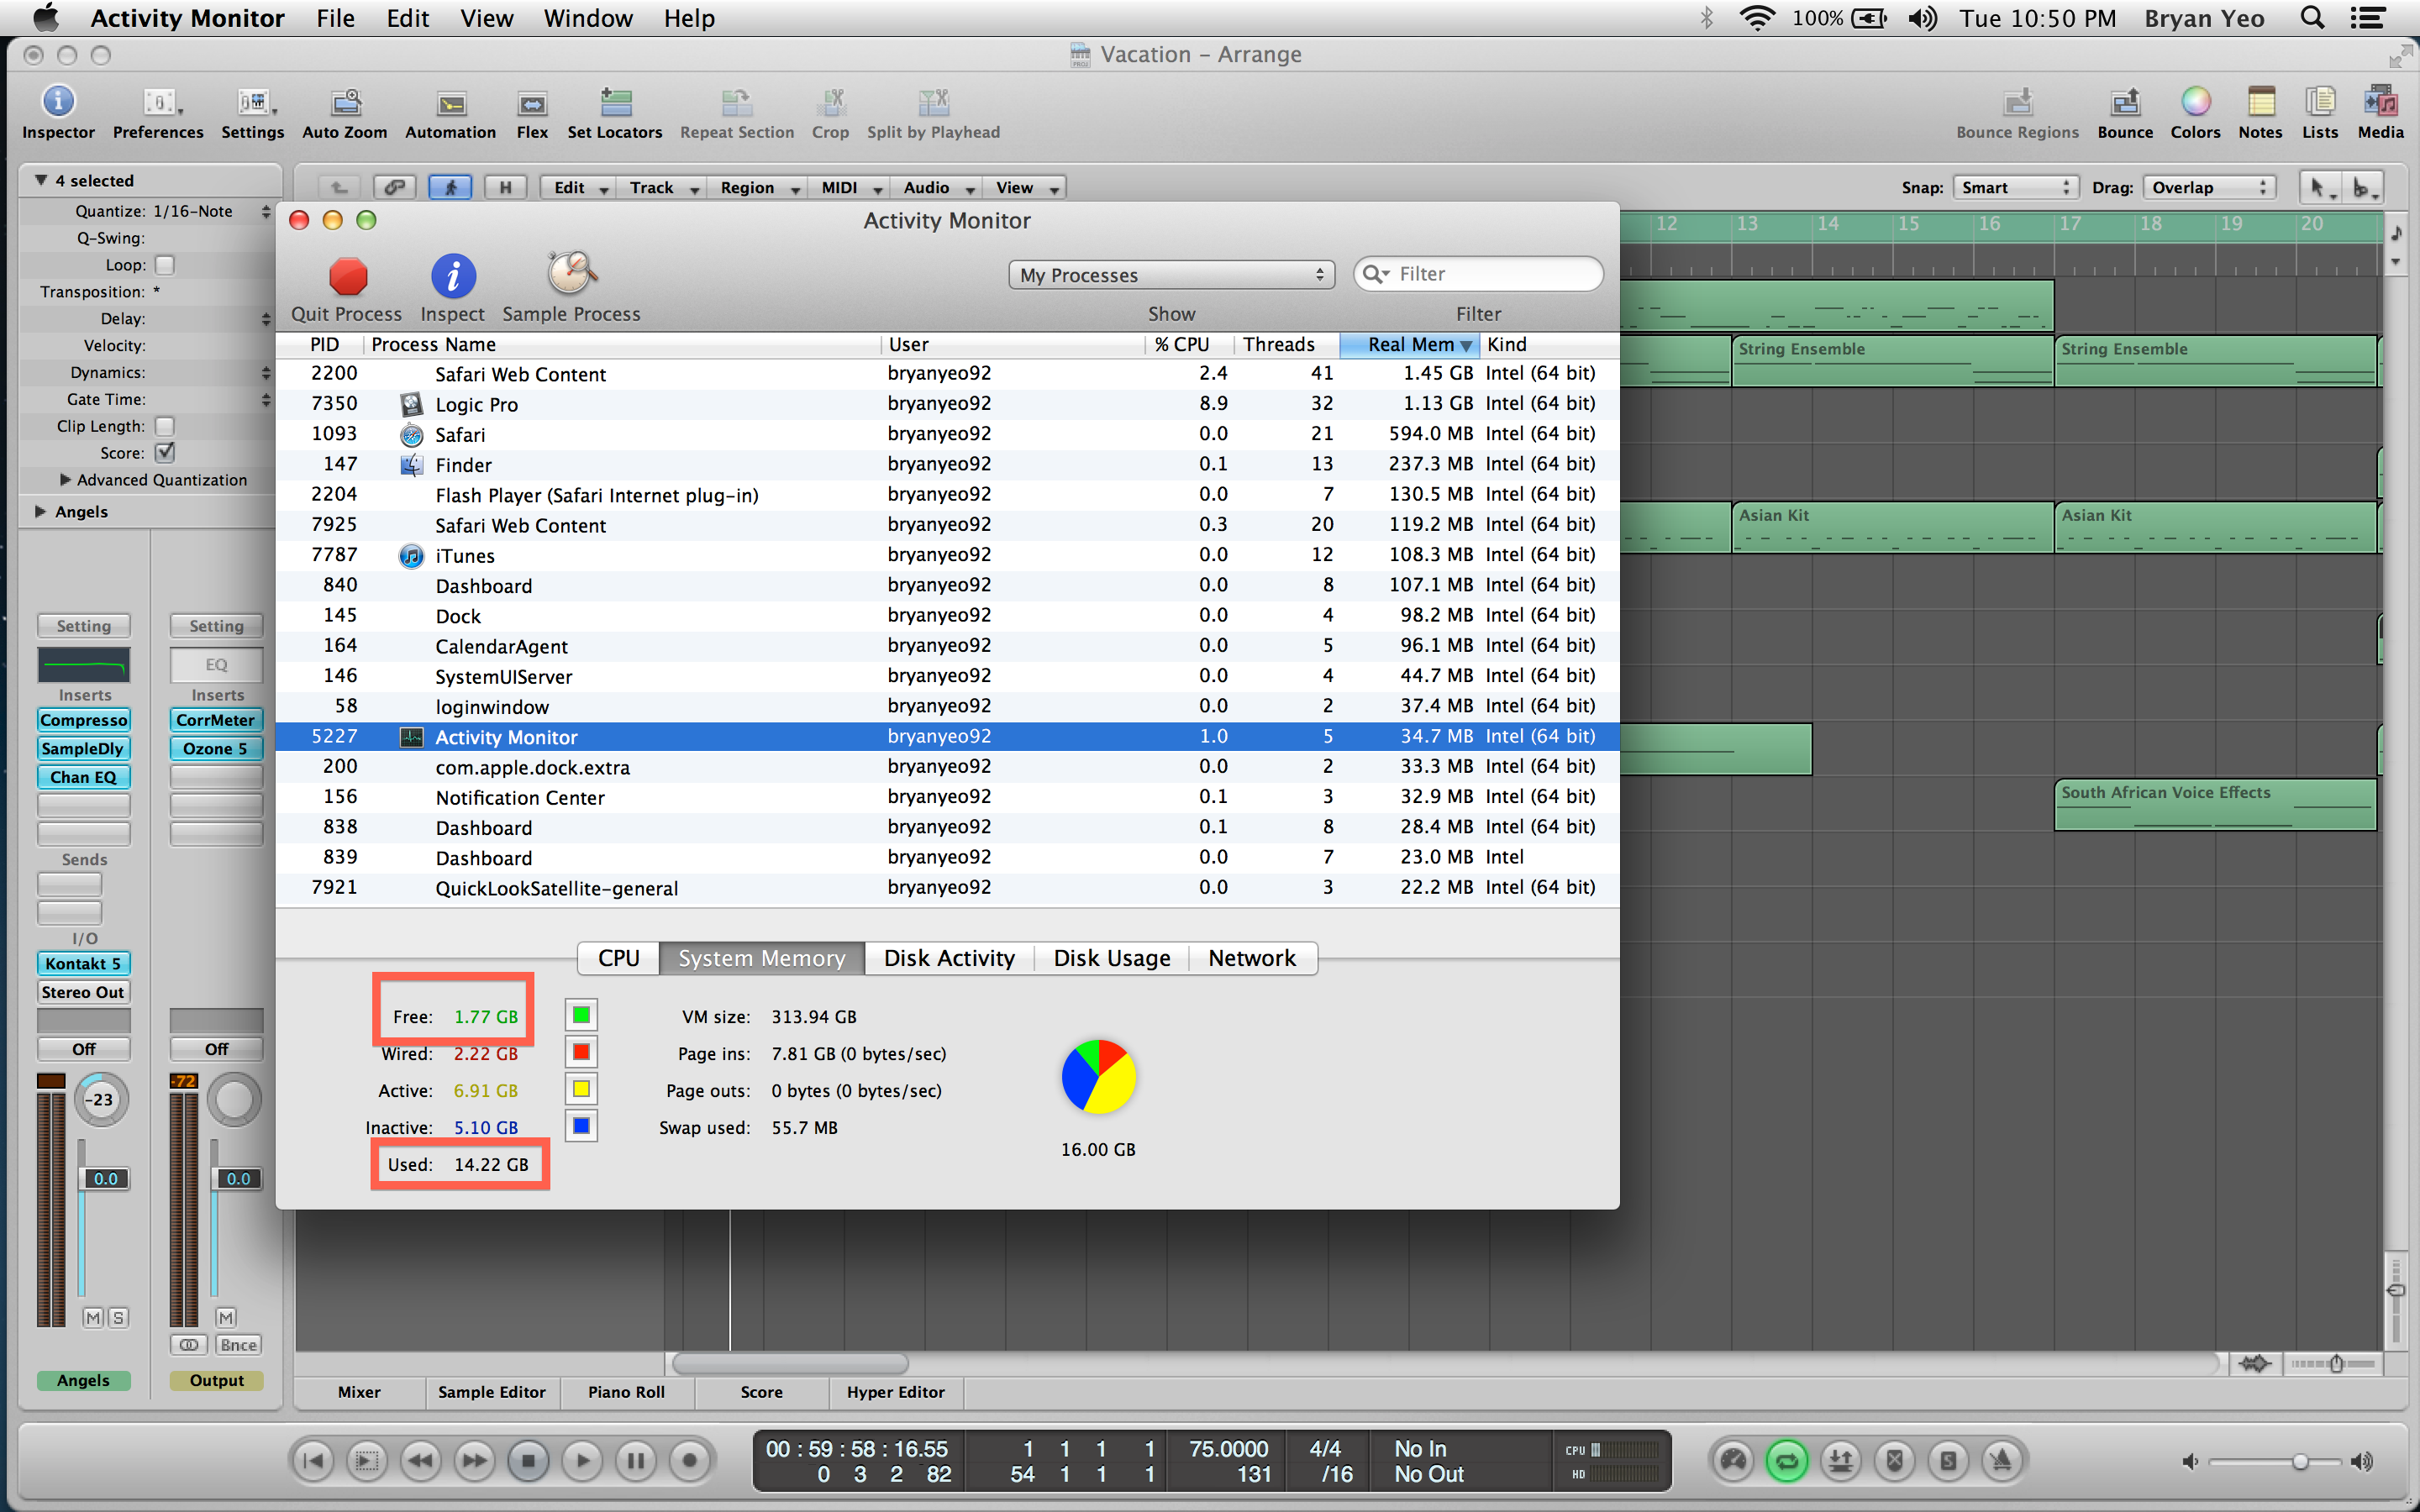This screenshot has width=2420, height=1512.
Task: Toggle the Hide (H) button
Action: coord(506,187)
